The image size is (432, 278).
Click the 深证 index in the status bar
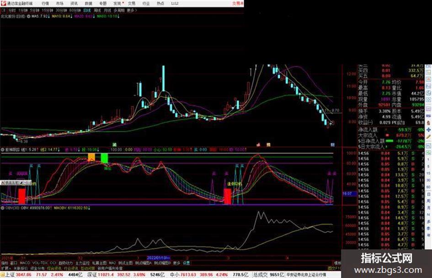(x=92, y=275)
